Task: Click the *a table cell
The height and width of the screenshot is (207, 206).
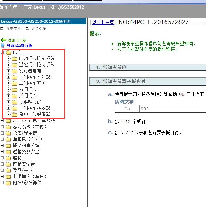Action: (127, 109)
